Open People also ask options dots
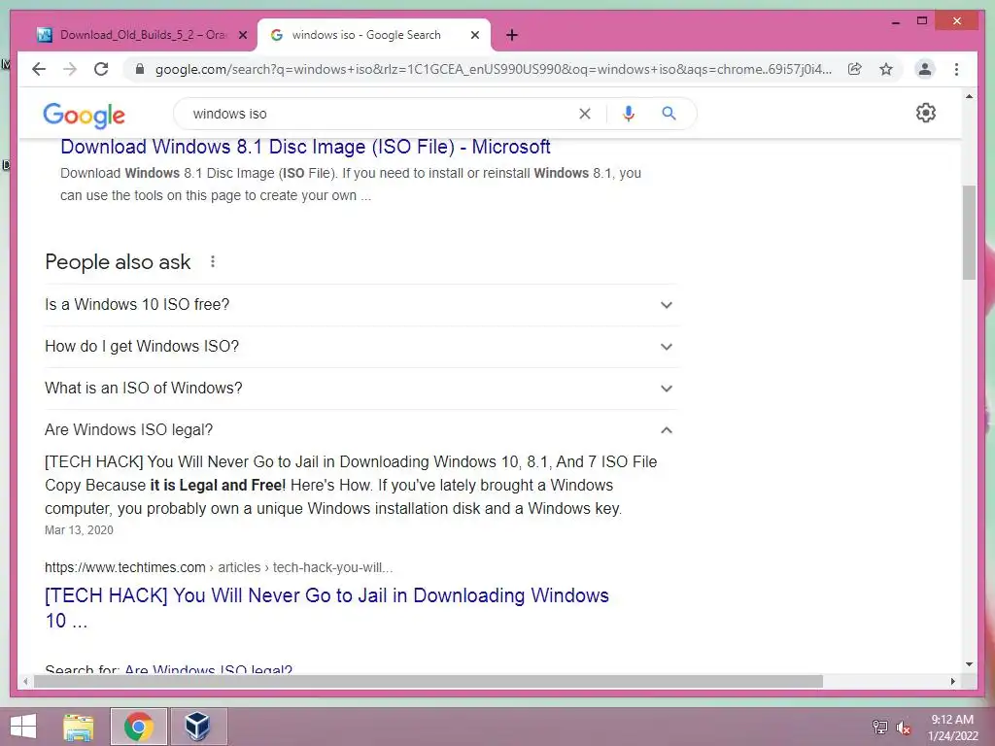The height and width of the screenshot is (746, 995). click(213, 261)
